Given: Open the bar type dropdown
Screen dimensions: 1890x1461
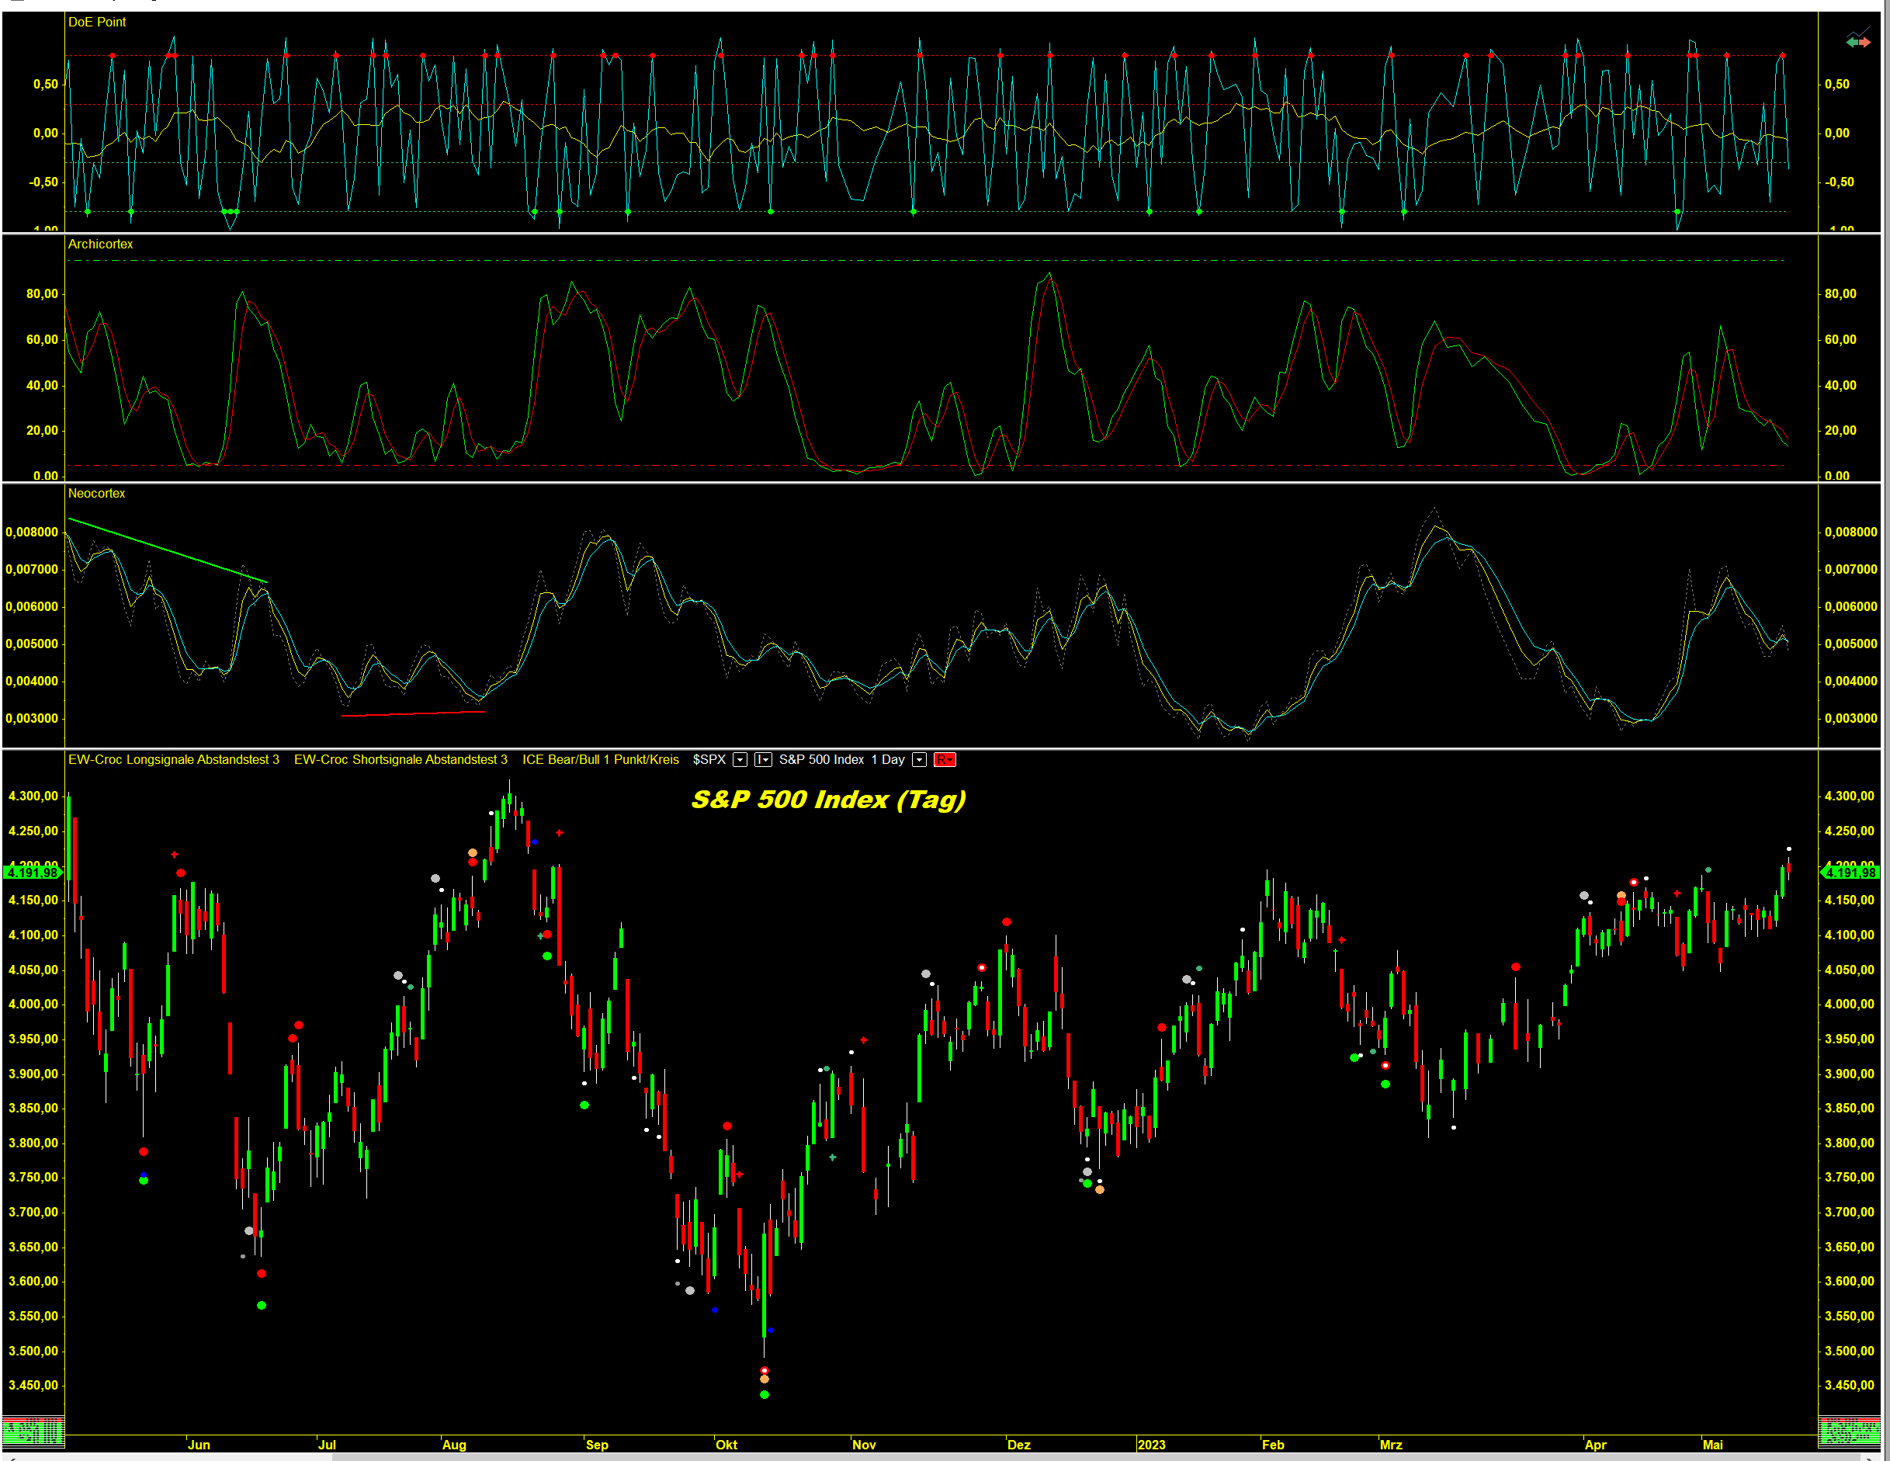Looking at the screenshot, I should (762, 760).
